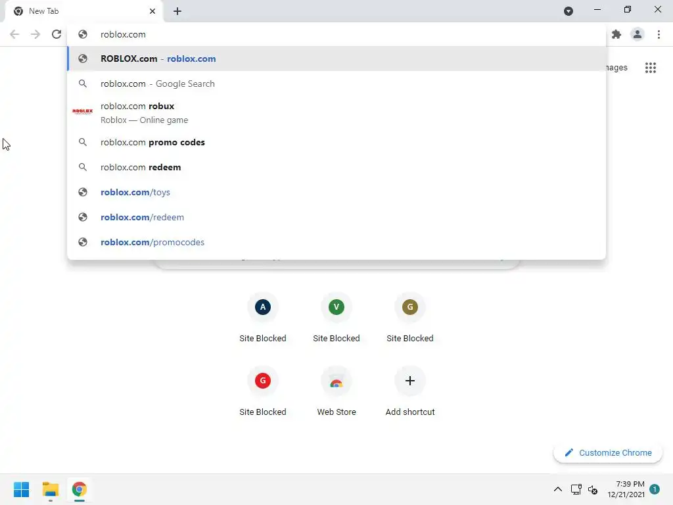Open the roblox.com/toys suggestion
Screen dimensions: 673x505
tap(336, 192)
